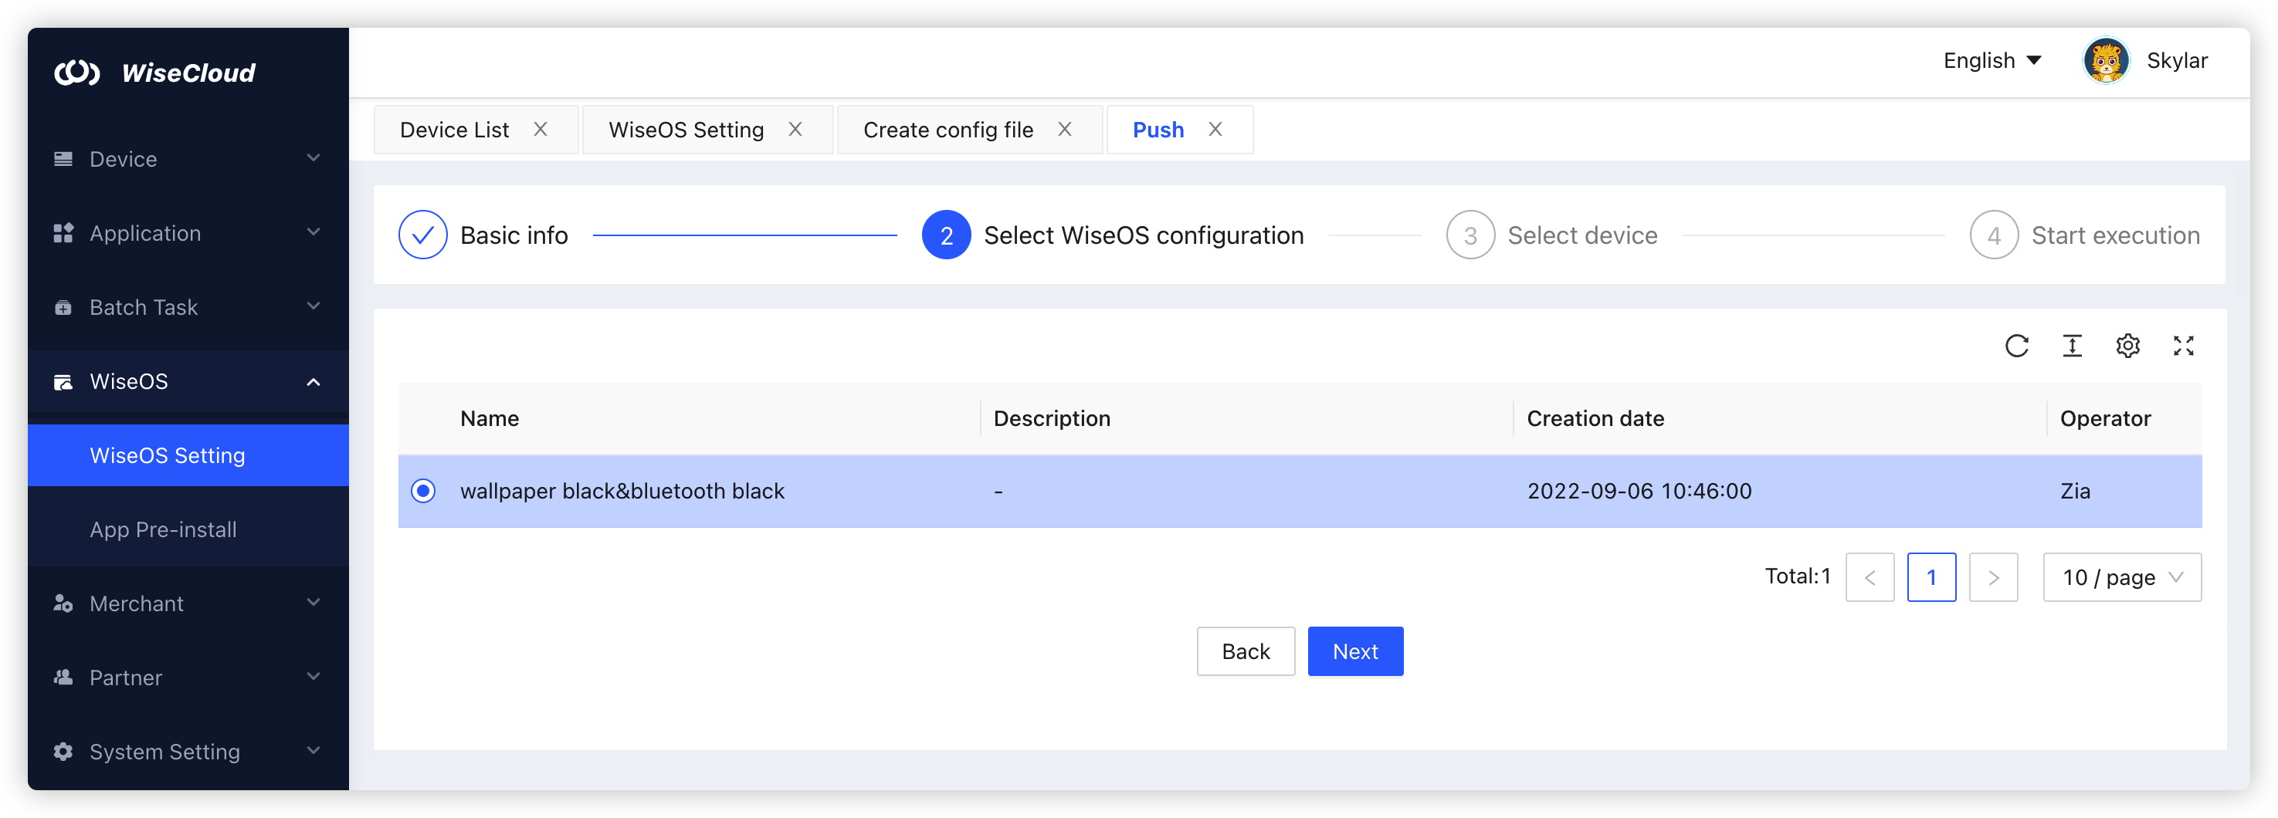
Task: Click the Basic info completed checkmark
Action: coord(422,235)
